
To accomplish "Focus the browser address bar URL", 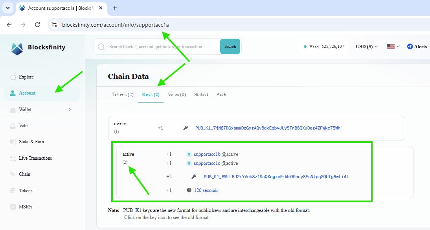I will pyautogui.click(x=116, y=25).
